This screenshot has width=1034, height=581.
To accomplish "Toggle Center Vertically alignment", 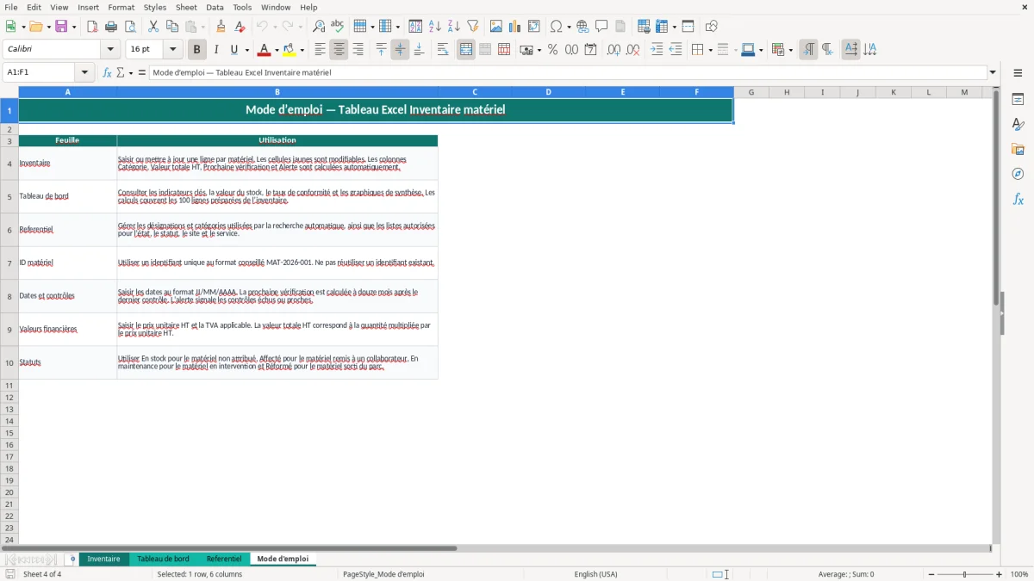I will tap(400, 50).
